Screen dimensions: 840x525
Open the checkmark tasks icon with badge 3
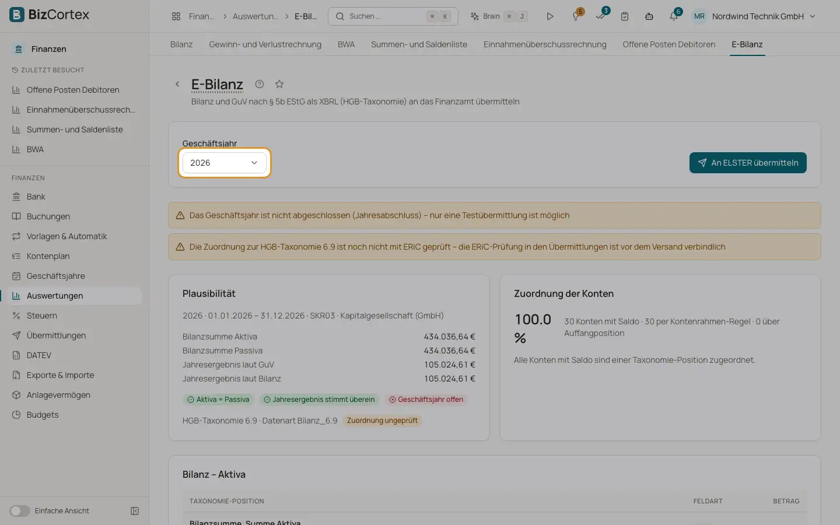[x=600, y=16]
